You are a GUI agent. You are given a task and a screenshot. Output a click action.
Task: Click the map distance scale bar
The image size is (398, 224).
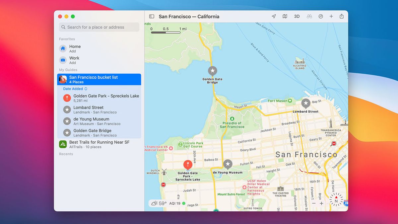tap(166, 33)
